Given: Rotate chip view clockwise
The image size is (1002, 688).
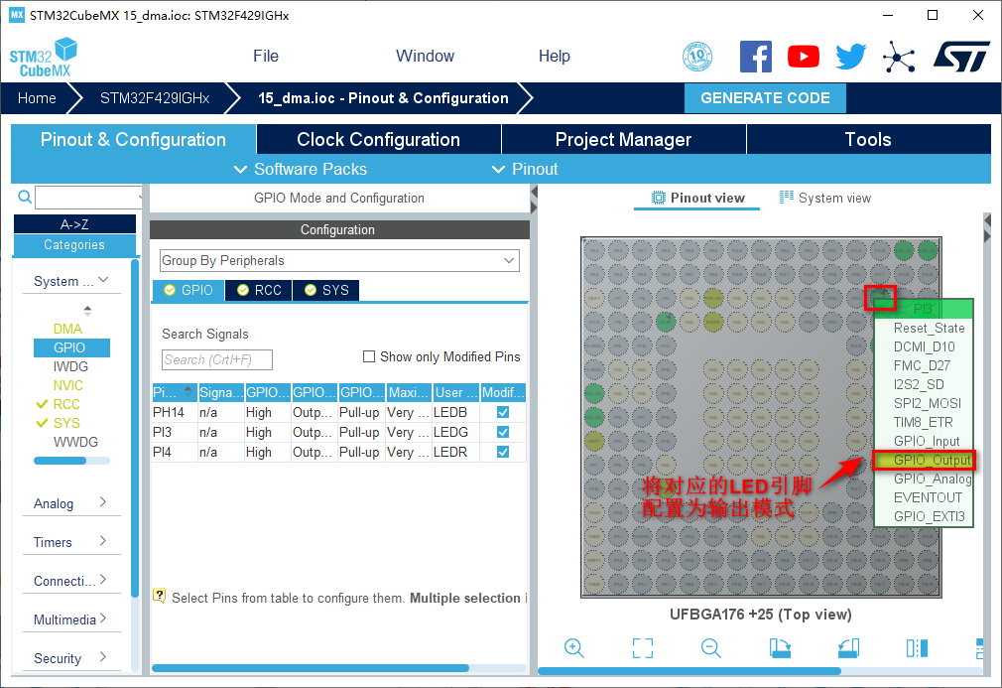Looking at the screenshot, I should 780,648.
